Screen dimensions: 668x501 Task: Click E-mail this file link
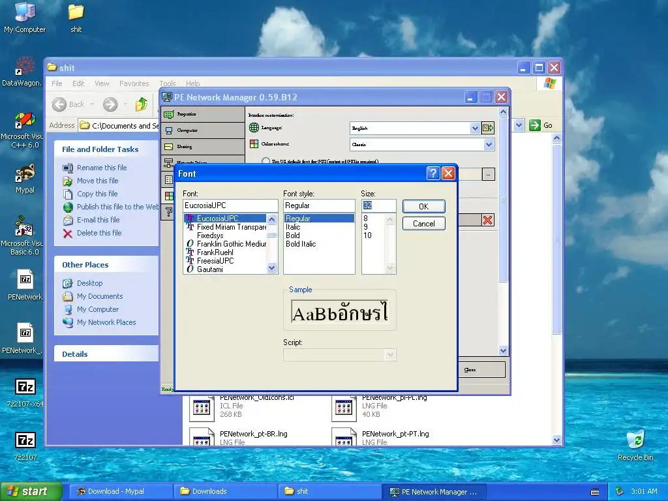[98, 220]
